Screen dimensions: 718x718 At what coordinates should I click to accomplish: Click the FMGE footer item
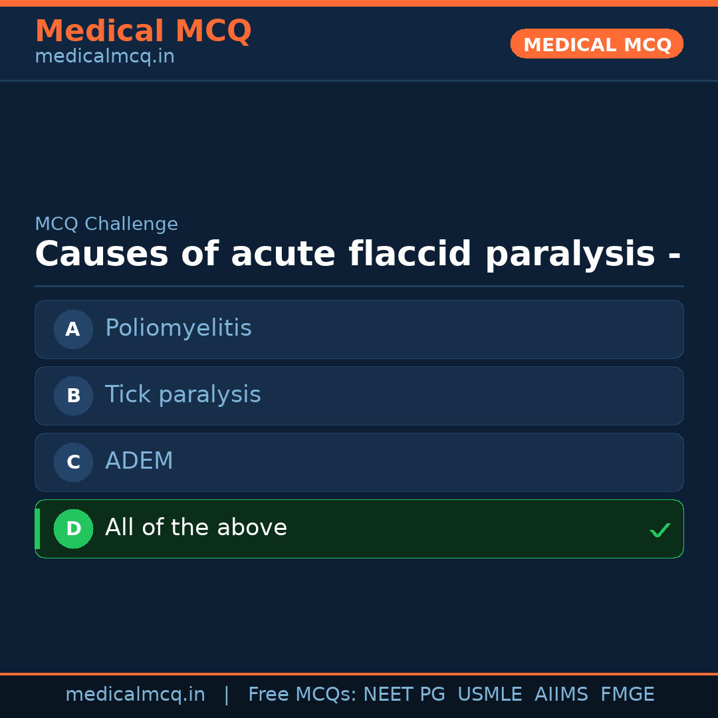[627, 695]
